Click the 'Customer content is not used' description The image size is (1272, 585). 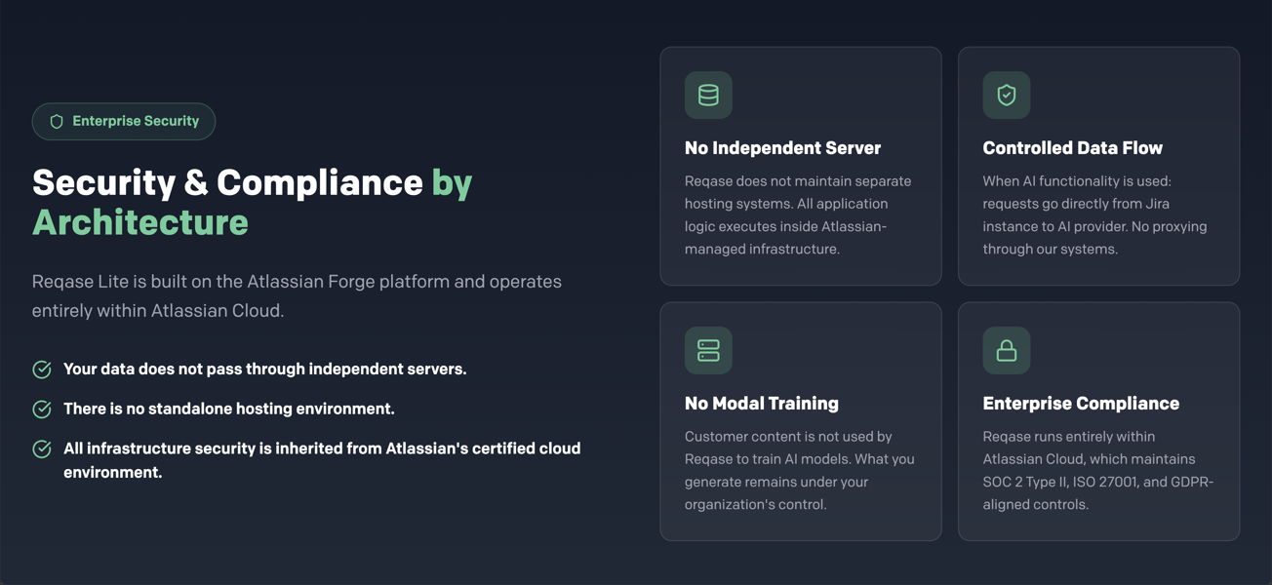799,470
